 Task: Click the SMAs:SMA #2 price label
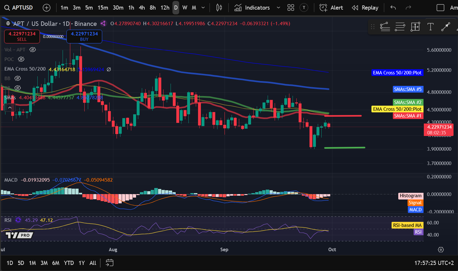(408, 102)
